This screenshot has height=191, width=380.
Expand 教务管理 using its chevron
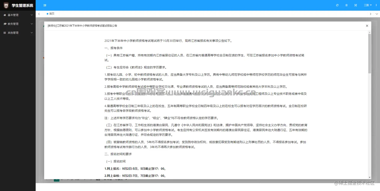pyautogui.click(x=32, y=24)
